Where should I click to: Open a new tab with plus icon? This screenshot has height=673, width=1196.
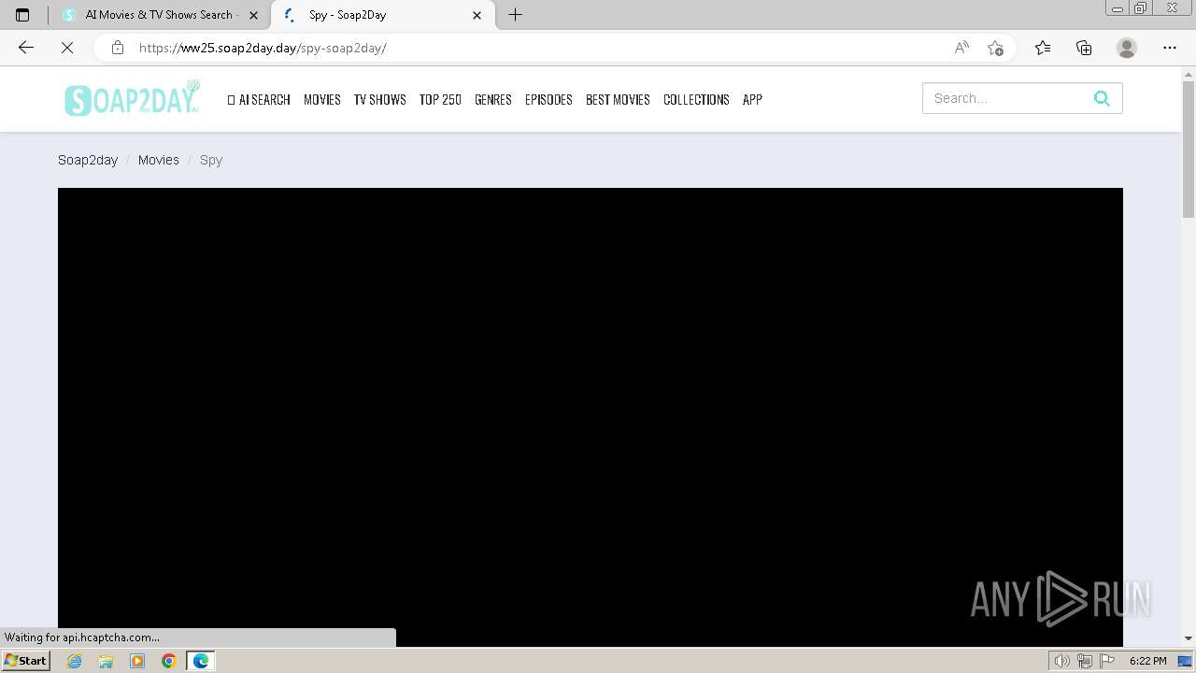coord(515,15)
